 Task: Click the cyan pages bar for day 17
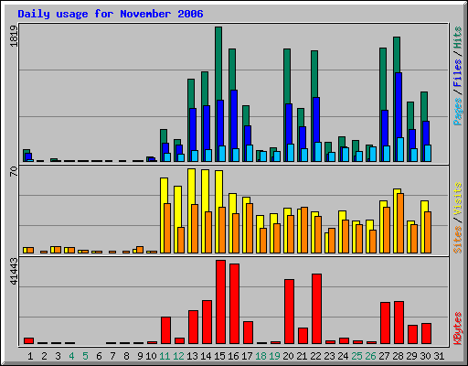[x=250, y=154]
